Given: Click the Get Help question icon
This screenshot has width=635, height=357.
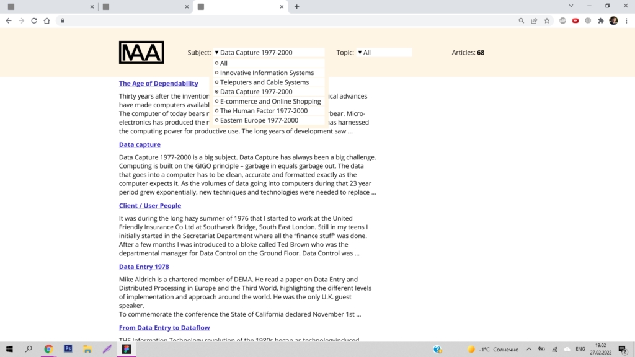Looking at the screenshot, I should coord(437,350).
